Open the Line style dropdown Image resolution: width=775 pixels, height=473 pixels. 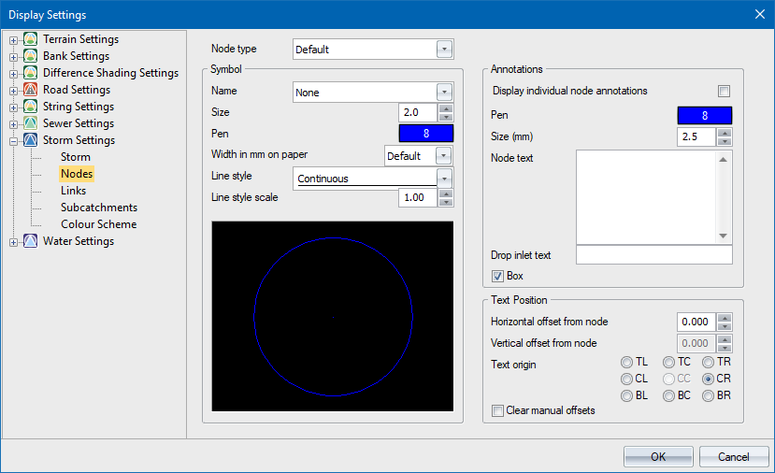445,178
